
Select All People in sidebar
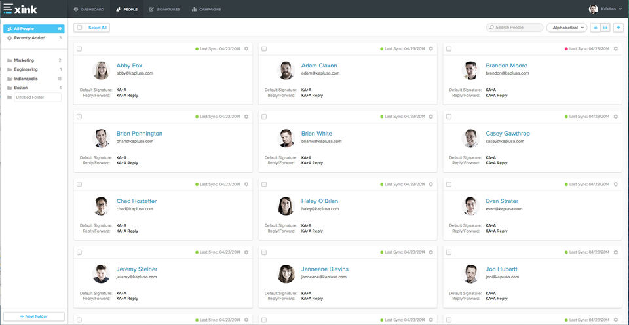(x=34, y=29)
